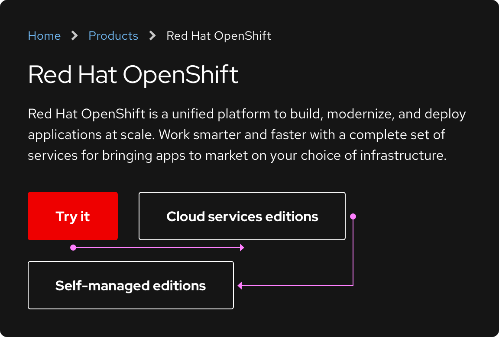
Task: Click the bottom-right corner of pink connector
Action: tap(353, 286)
